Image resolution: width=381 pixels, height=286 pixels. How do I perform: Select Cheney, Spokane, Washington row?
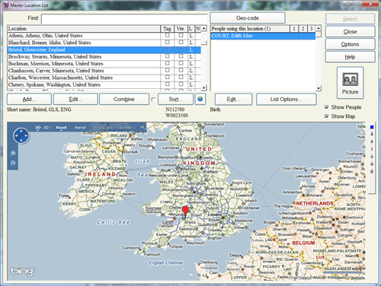coord(84,84)
